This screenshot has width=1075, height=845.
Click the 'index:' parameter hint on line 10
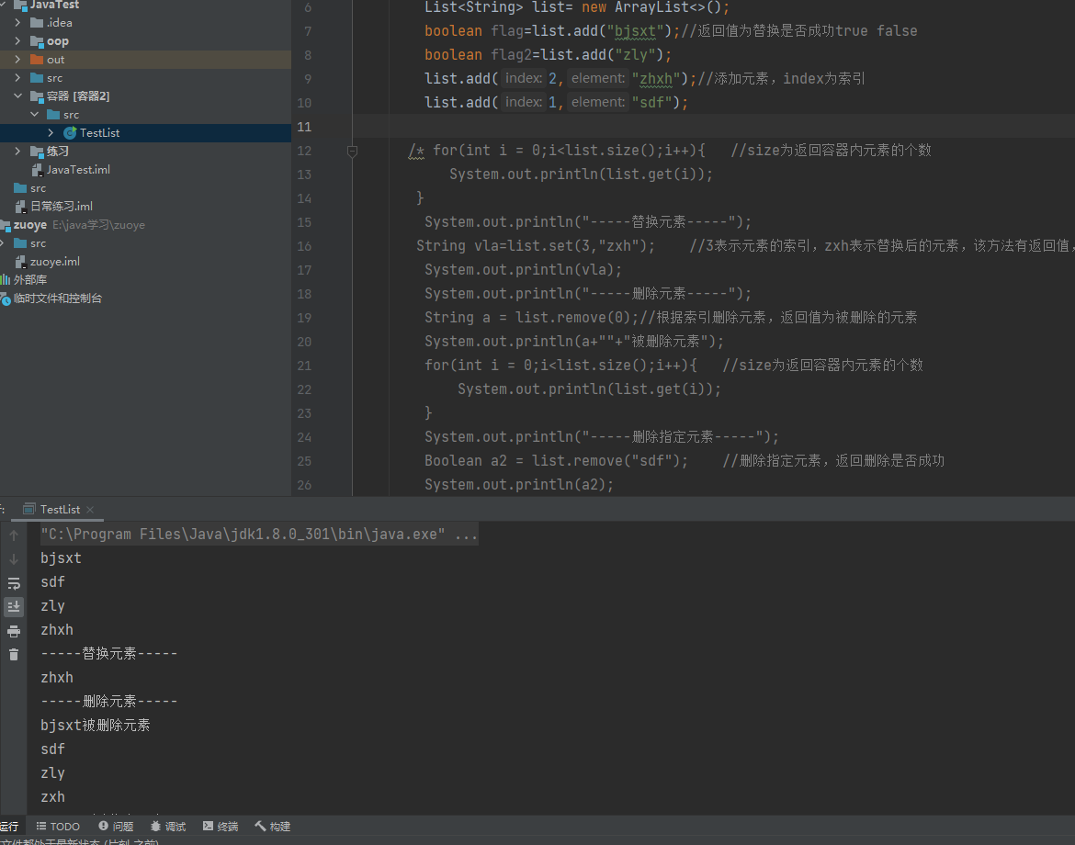524,102
